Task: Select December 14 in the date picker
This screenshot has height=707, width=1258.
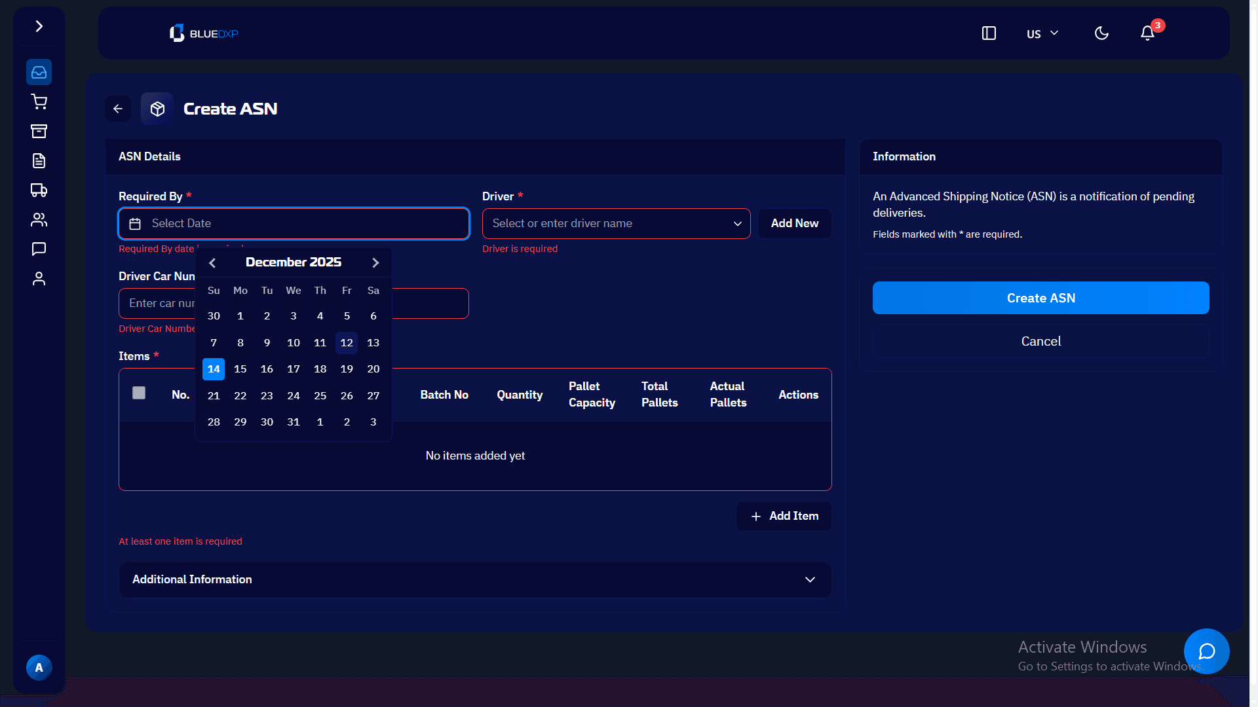Action: click(213, 369)
